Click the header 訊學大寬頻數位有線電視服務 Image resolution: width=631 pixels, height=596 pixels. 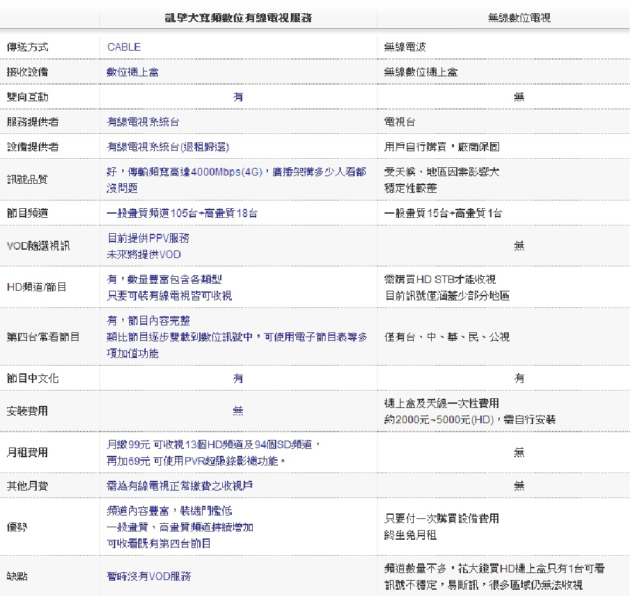coord(238,18)
